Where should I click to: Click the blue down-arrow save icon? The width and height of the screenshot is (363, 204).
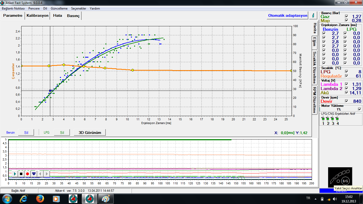[34, 174]
